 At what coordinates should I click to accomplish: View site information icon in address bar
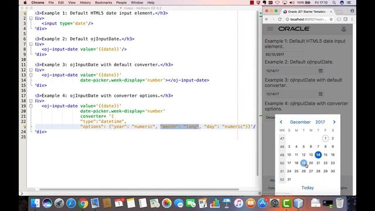pyautogui.click(x=287, y=19)
